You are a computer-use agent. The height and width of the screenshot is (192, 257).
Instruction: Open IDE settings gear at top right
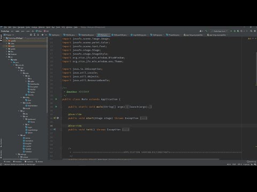[x=255, y=31]
